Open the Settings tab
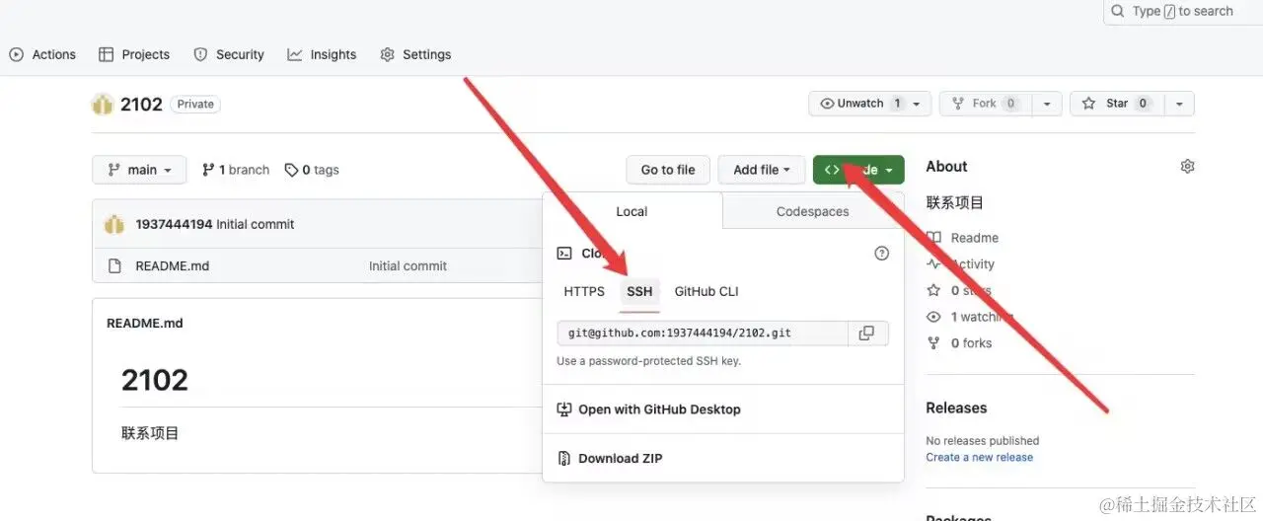 pyautogui.click(x=415, y=54)
